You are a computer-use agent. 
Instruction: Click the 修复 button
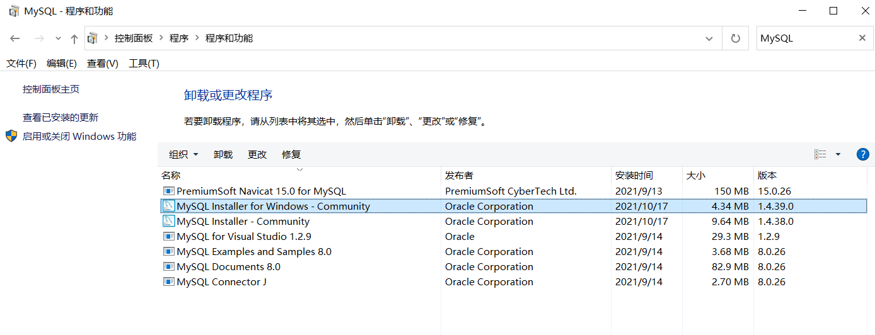click(x=291, y=154)
